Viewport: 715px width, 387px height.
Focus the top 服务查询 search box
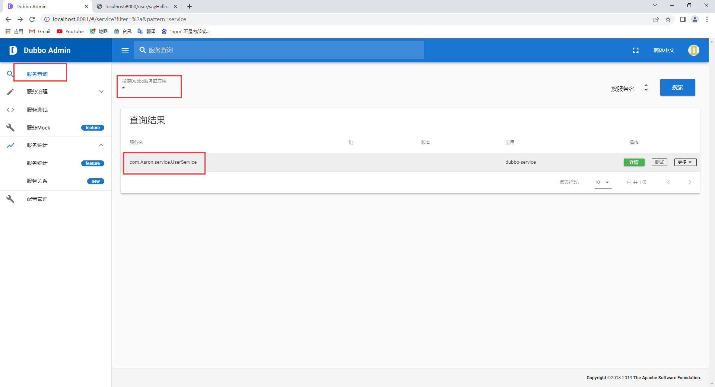point(279,50)
